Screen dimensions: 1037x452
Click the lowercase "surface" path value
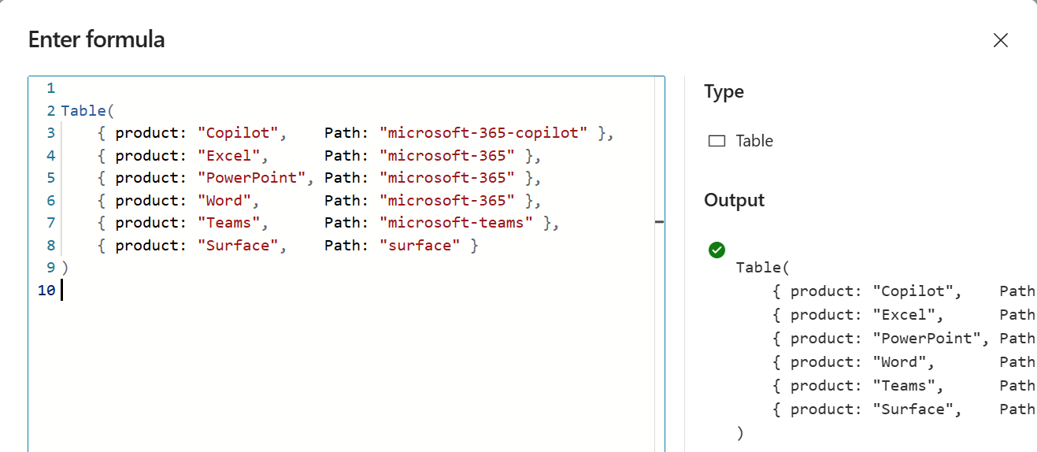tap(420, 246)
